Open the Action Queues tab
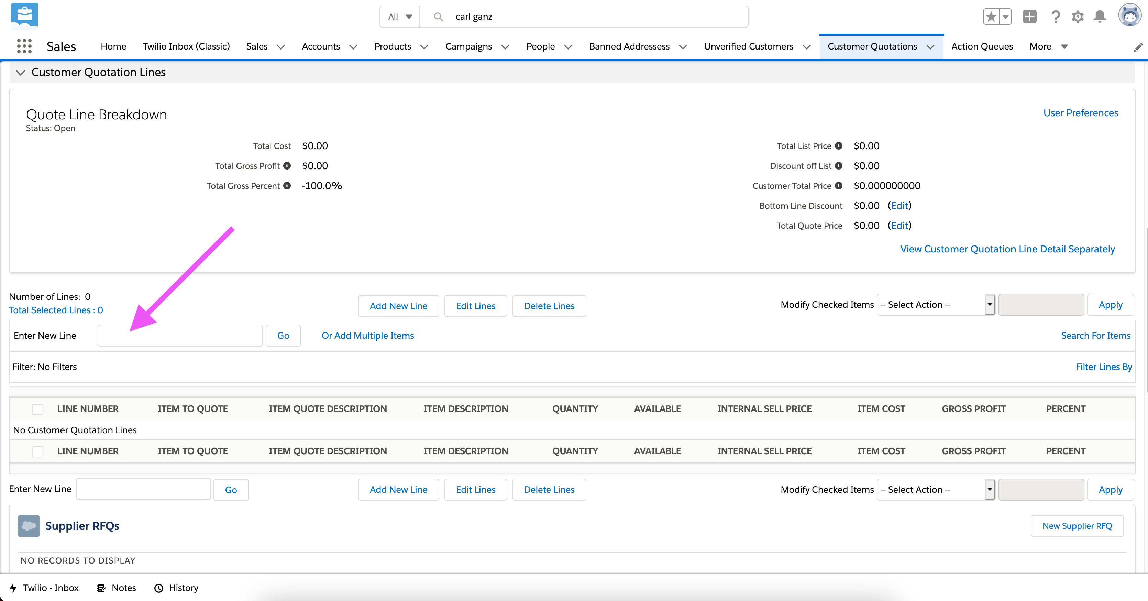Screen dimensions: 1148x601 click(x=982, y=46)
